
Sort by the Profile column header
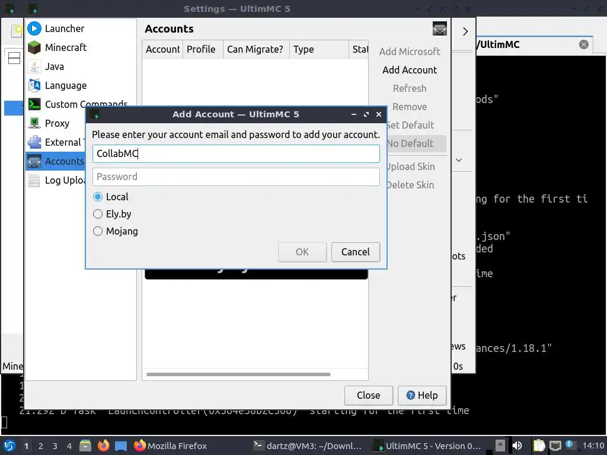click(x=203, y=49)
